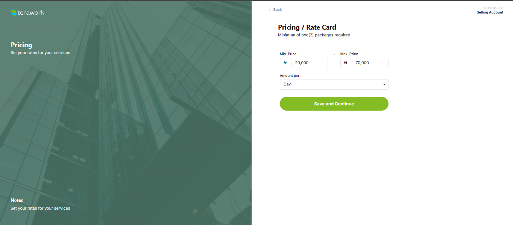The height and width of the screenshot is (225, 513).
Task: Click the Naira symbol beside Max. Price
Action: click(x=346, y=63)
